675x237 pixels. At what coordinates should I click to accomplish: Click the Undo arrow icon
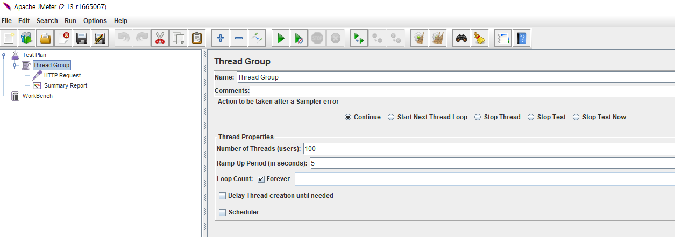(124, 38)
